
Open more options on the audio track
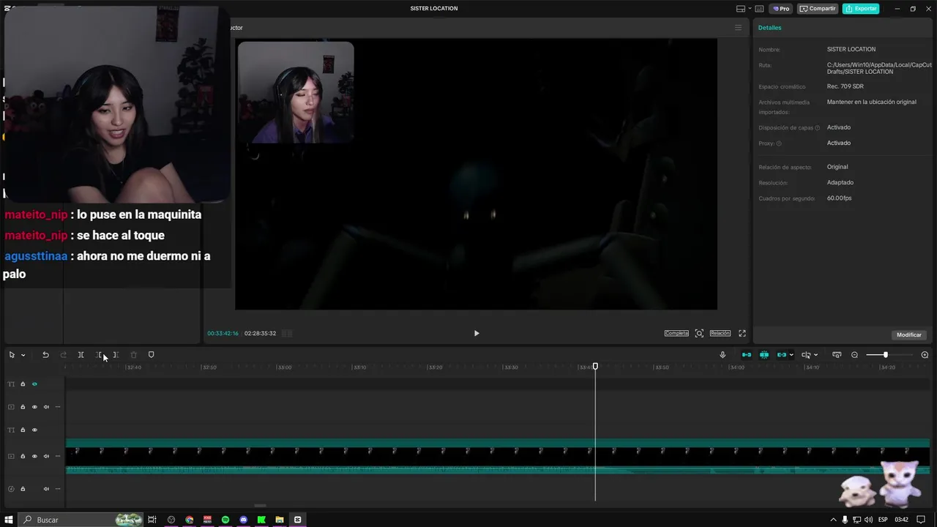point(58,489)
